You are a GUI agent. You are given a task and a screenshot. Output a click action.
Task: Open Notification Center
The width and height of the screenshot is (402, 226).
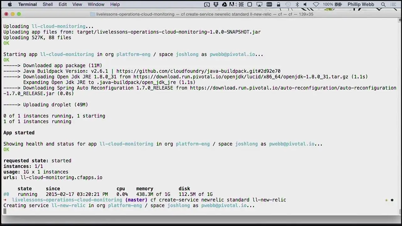pos(393,4)
